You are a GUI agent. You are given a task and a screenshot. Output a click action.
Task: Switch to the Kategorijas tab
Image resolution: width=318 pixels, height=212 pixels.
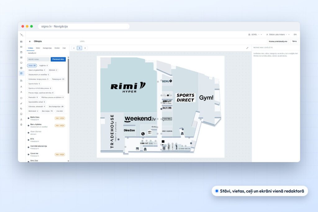tap(47, 48)
